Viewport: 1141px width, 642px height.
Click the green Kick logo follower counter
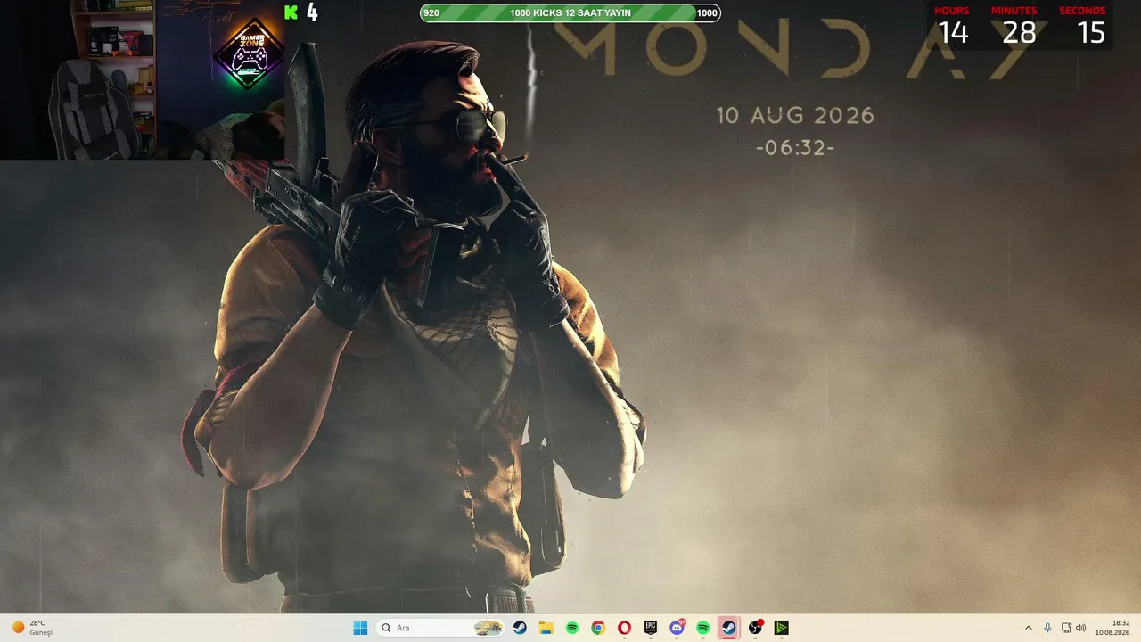pyautogui.click(x=300, y=12)
